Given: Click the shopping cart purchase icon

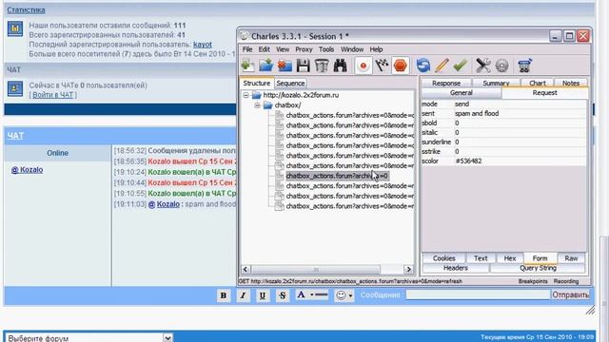Looking at the screenshot, I should (524, 66).
